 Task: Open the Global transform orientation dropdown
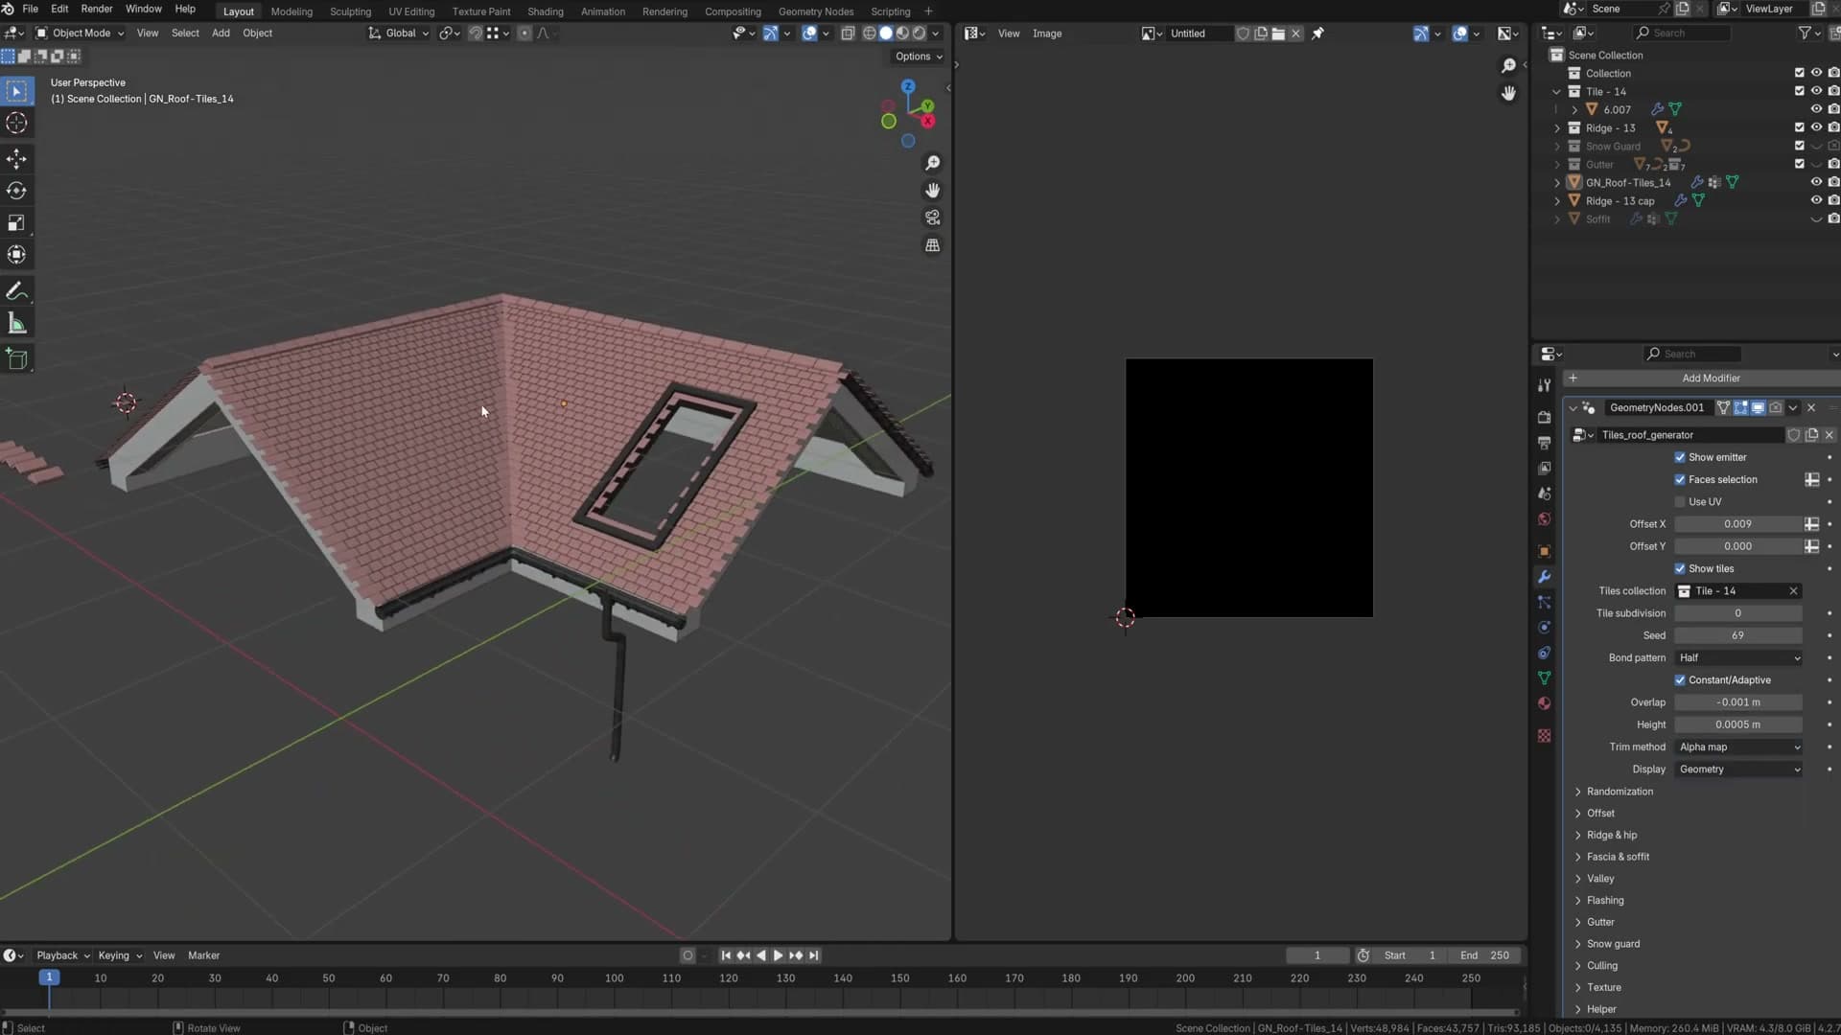pos(399,34)
